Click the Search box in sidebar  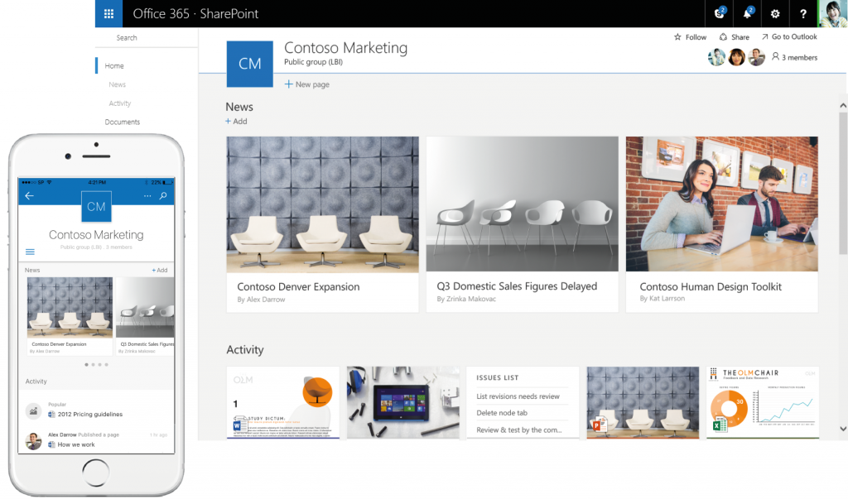click(x=147, y=38)
